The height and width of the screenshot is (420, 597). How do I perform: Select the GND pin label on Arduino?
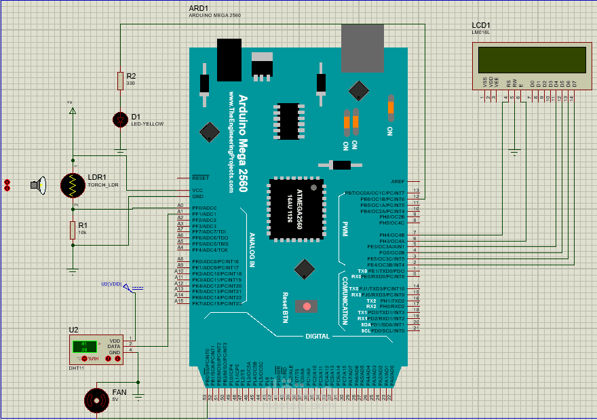(197, 197)
